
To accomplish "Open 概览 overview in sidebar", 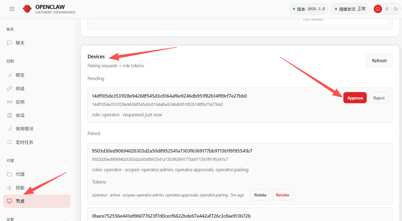I will tap(20, 75).
